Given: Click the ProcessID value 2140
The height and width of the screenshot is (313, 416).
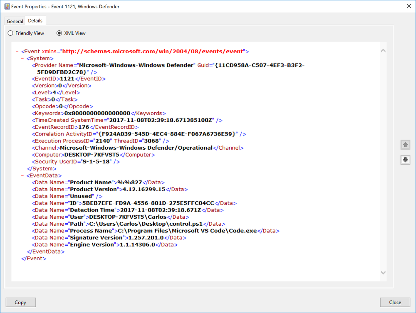Looking at the screenshot, I should point(102,141).
